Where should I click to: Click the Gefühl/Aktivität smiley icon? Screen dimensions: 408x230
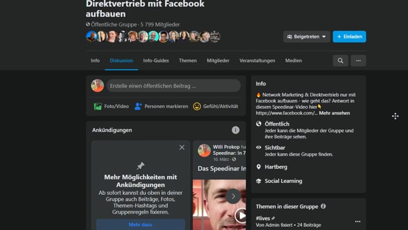(197, 106)
